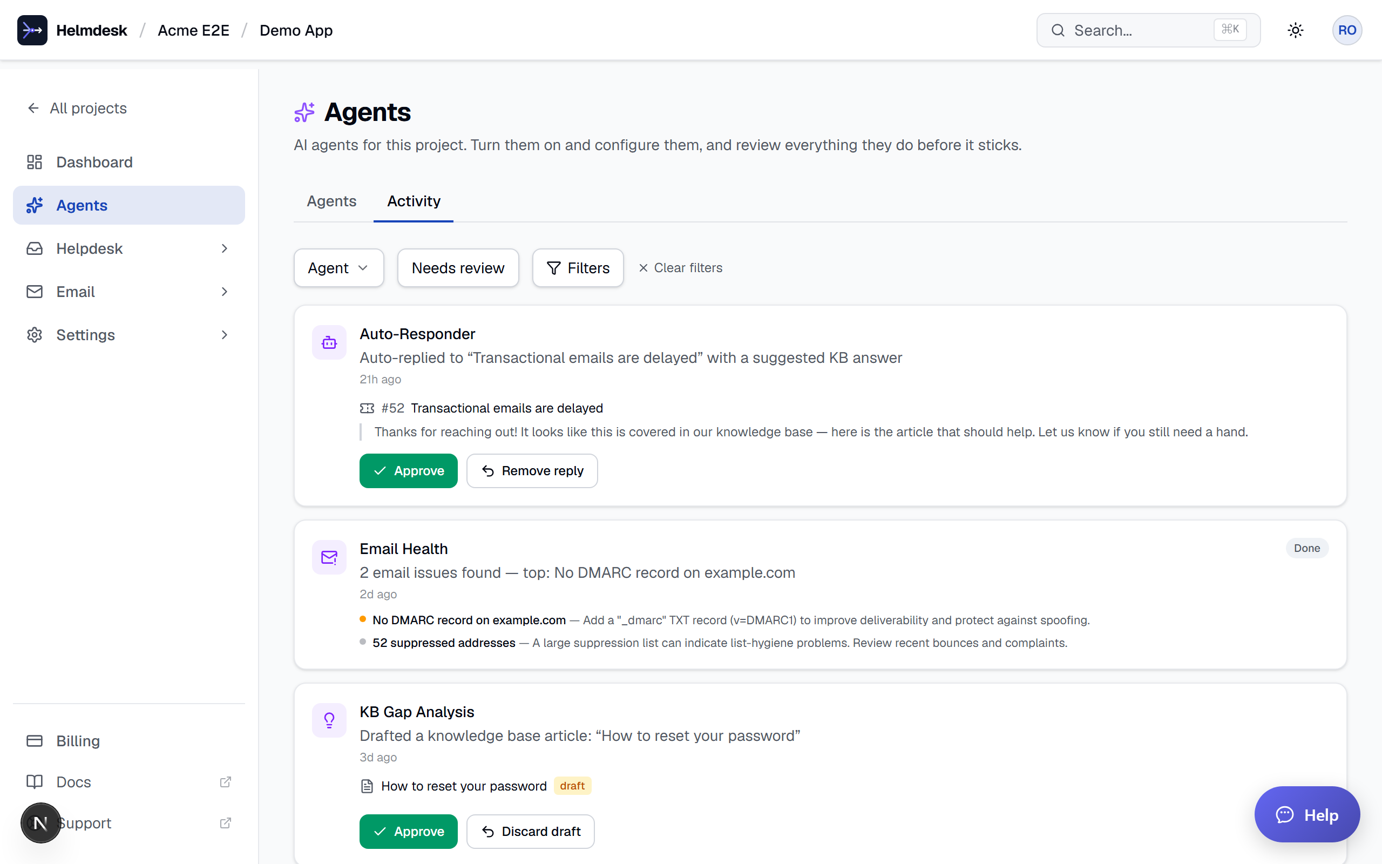This screenshot has width=1382, height=864.
Task: Click the "2d ago" timestamp
Action: [x=377, y=595]
